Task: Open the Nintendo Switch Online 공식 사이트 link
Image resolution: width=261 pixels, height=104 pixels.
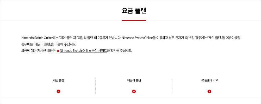Action: click(x=83, y=51)
